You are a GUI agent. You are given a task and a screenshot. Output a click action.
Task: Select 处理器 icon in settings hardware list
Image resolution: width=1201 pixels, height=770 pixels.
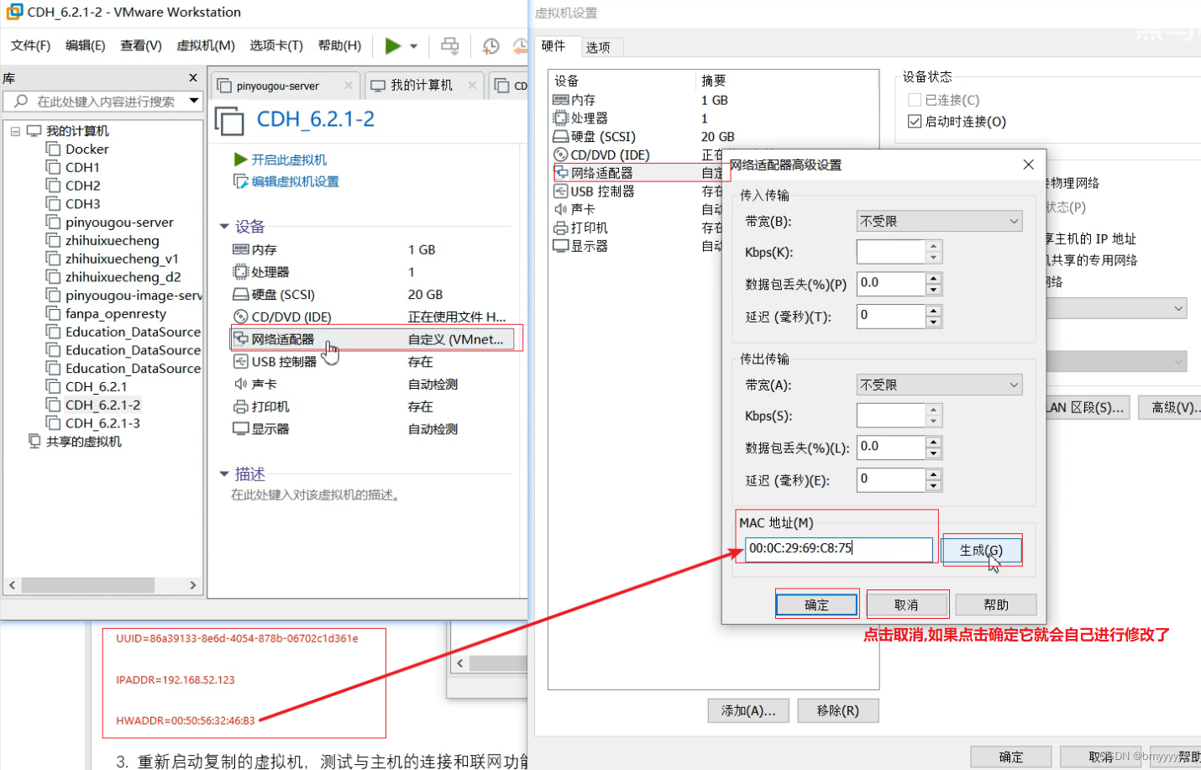[x=561, y=118]
